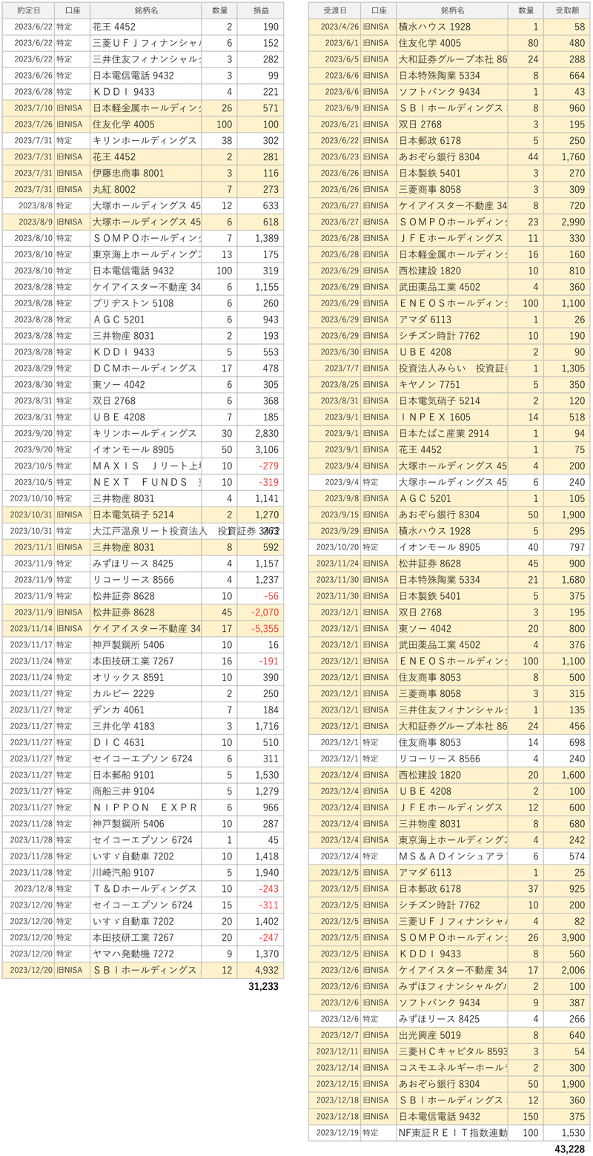Select the ＮＥＸＴ ＦＵＮＤＳ cell
The width and height of the screenshot is (593, 1156).
[x=147, y=482]
